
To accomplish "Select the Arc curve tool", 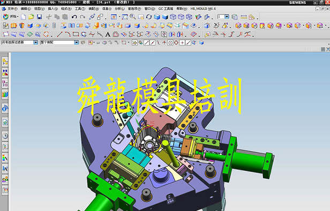I will pyautogui.click(x=67, y=34).
